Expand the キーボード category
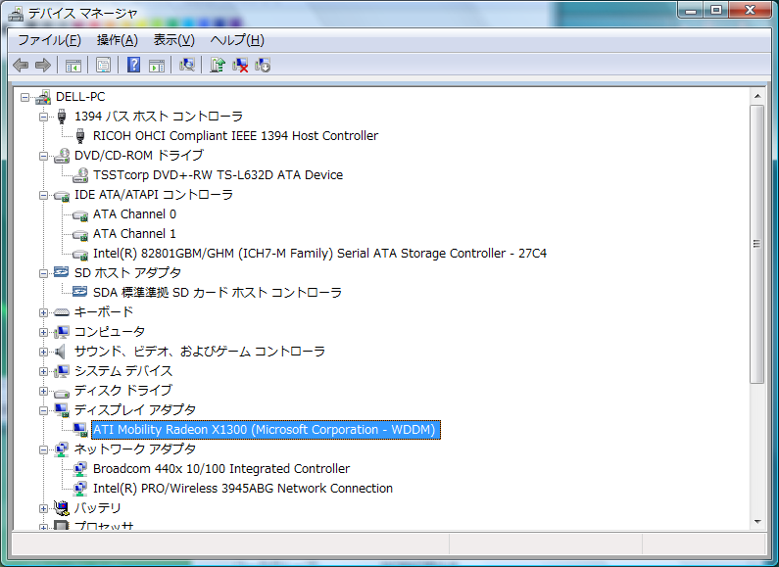The width and height of the screenshot is (779, 567). click(x=43, y=312)
